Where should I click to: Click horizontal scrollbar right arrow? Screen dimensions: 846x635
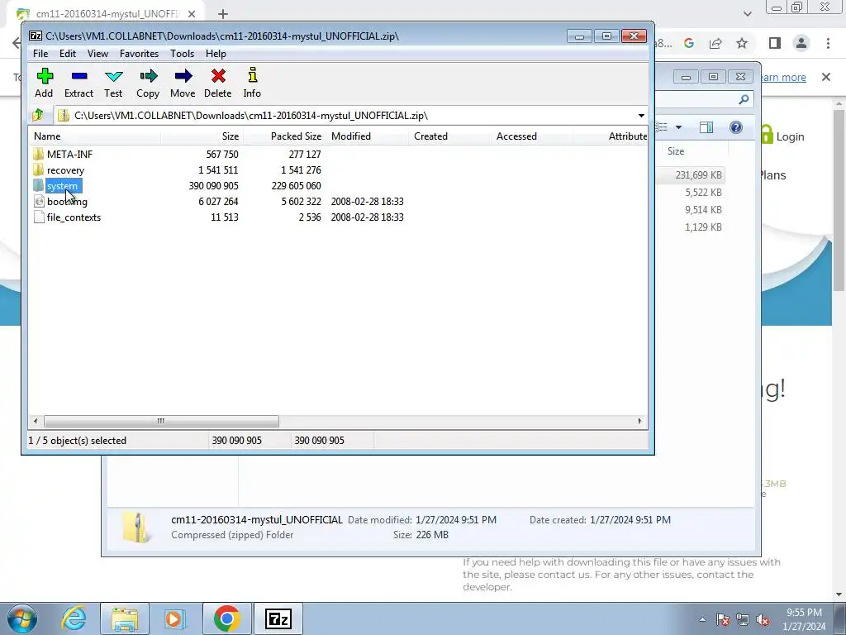coord(640,421)
